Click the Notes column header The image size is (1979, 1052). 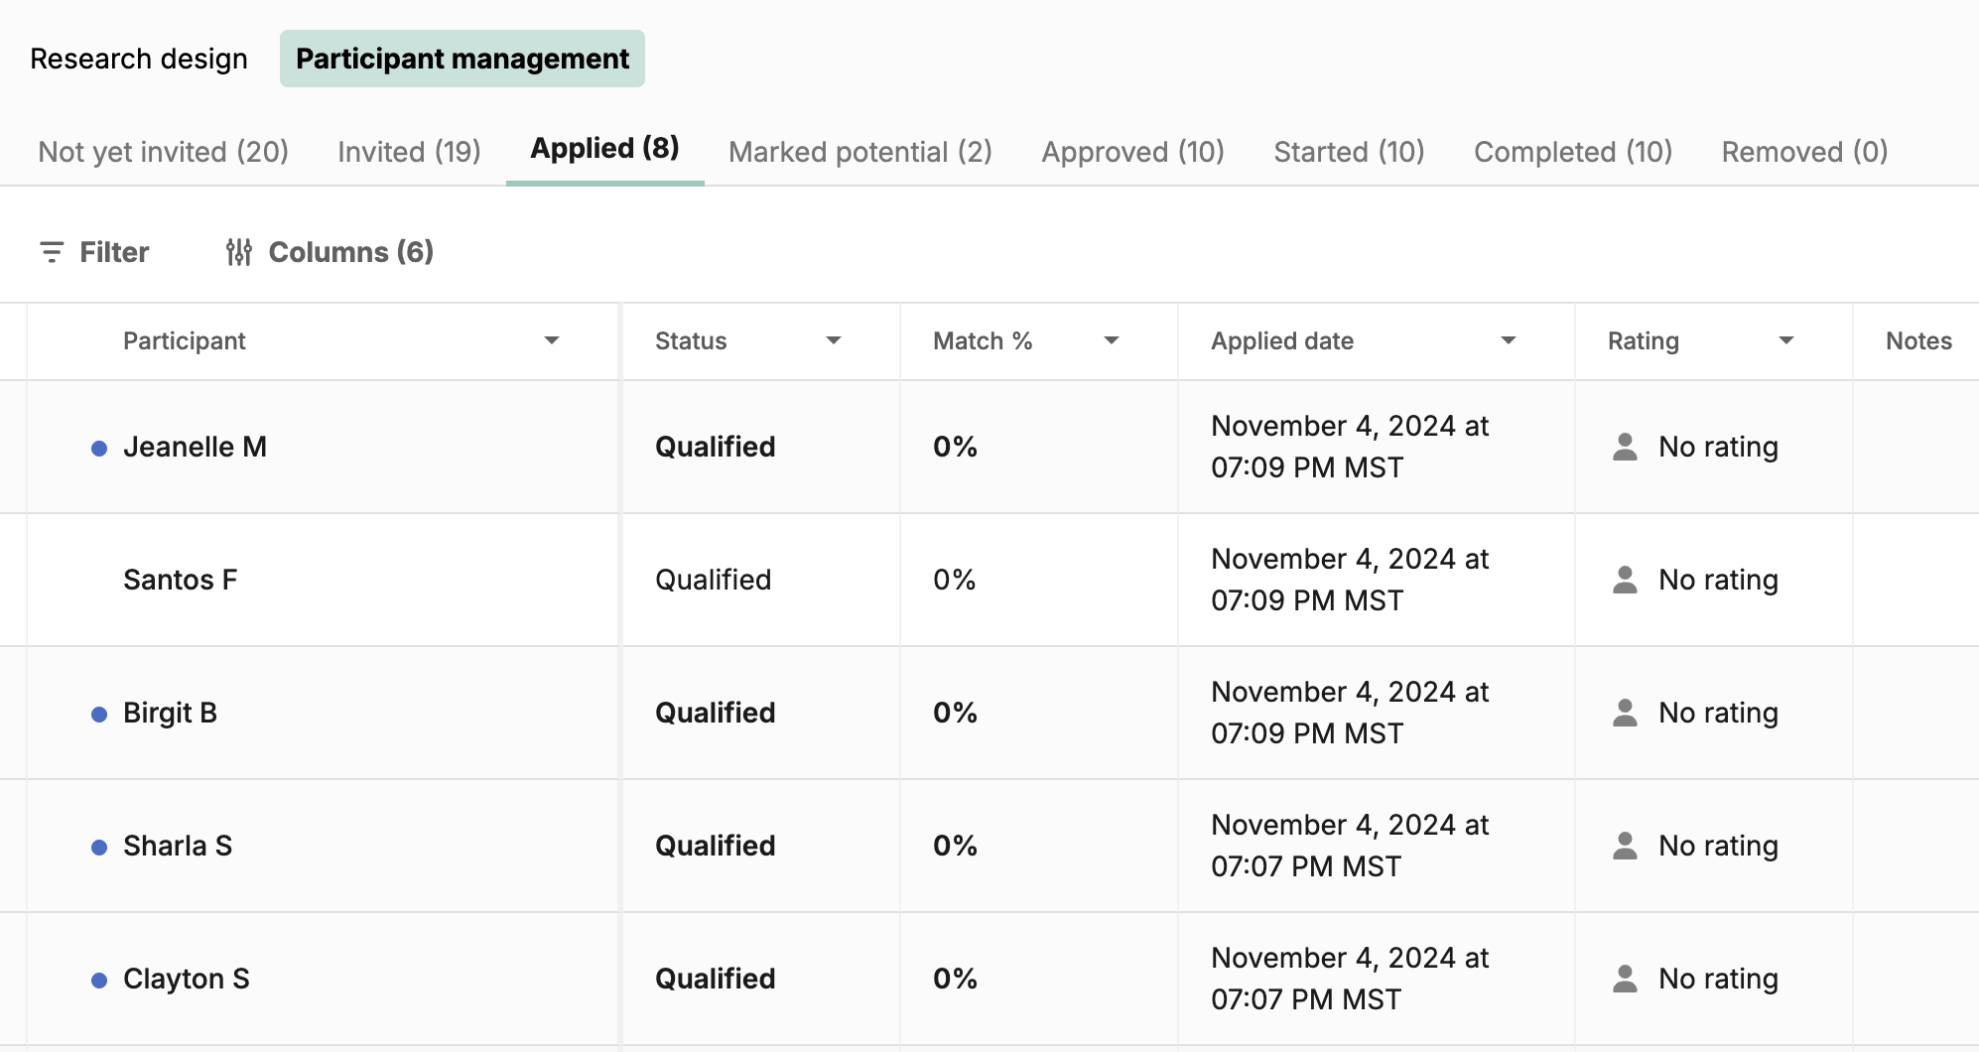(1918, 340)
